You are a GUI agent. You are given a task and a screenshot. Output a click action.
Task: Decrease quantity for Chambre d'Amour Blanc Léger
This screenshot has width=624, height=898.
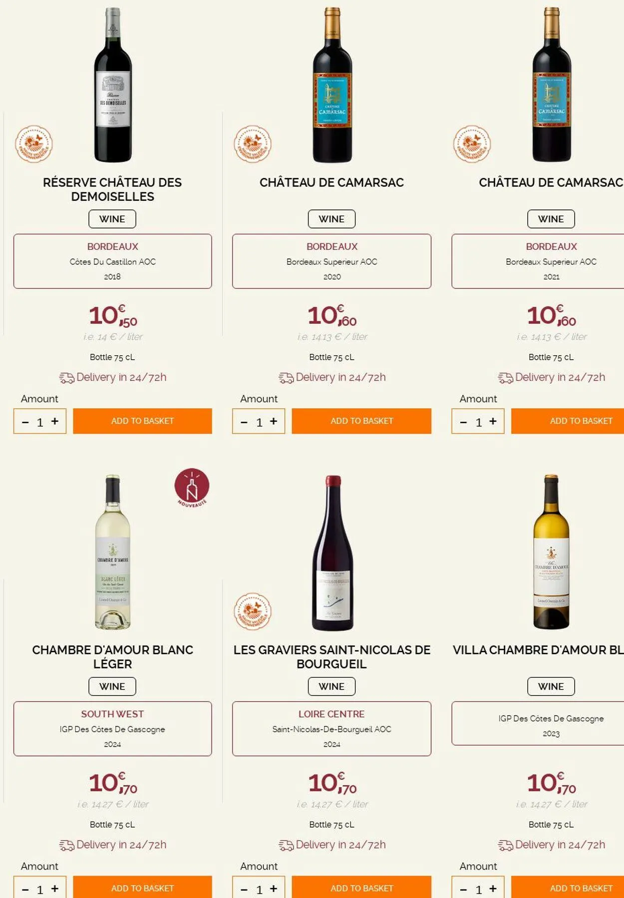pyautogui.click(x=25, y=890)
